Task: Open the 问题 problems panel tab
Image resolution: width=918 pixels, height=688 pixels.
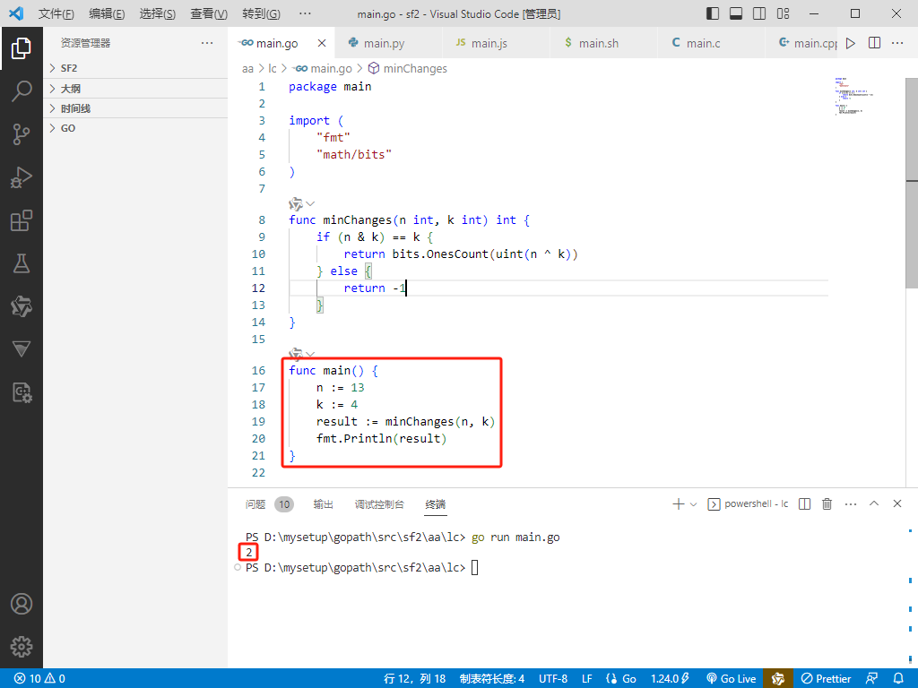Action: pyautogui.click(x=255, y=504)
